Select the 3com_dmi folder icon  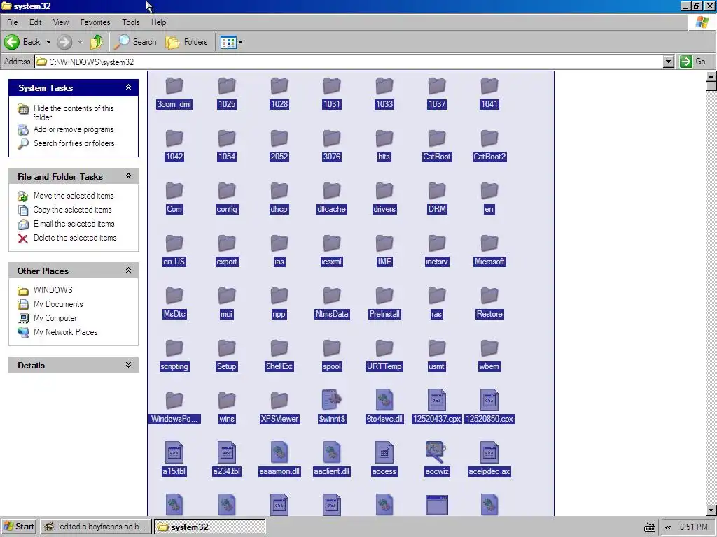point(174,86)
